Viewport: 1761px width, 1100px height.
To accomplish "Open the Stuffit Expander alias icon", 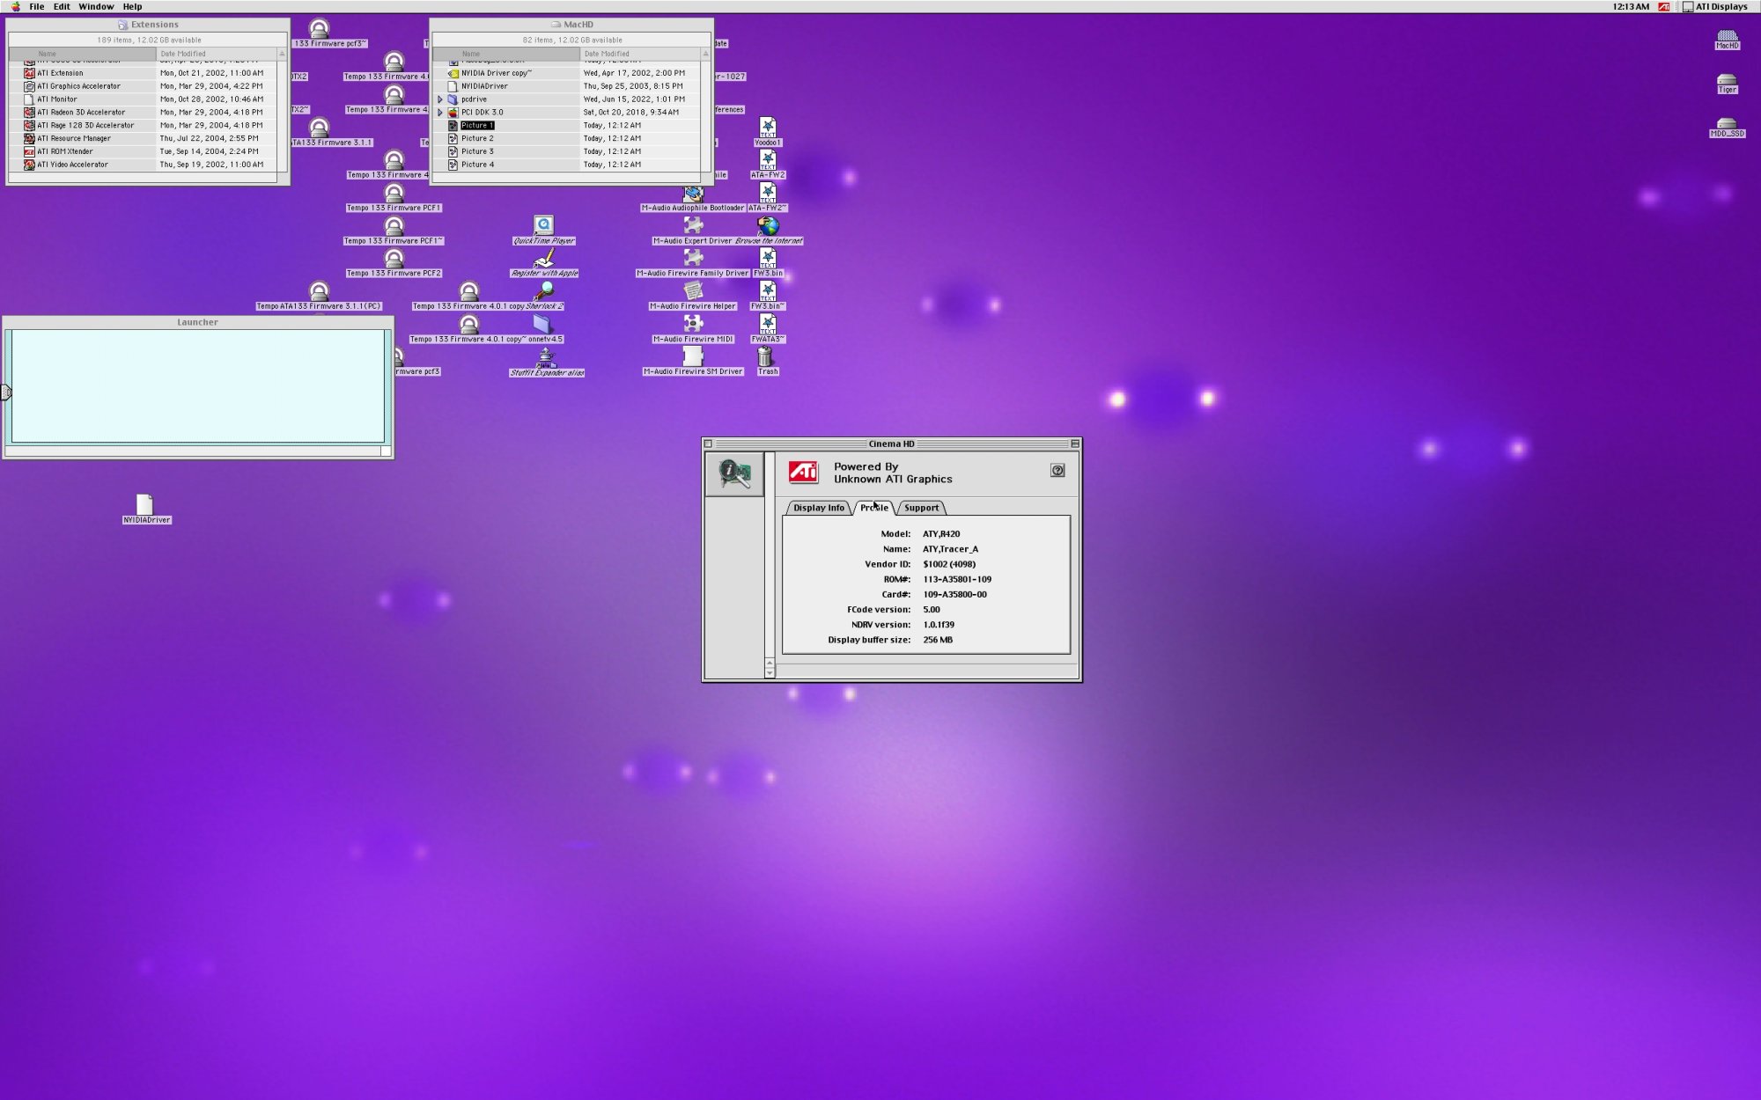I will (x=546, y=357).
